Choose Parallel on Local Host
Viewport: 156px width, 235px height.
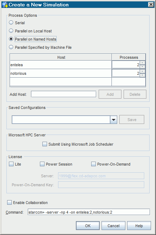point(11,31)
